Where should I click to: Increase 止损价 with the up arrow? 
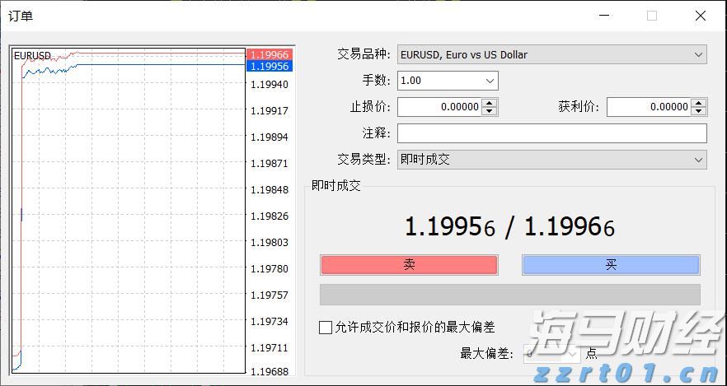(490, 103)
